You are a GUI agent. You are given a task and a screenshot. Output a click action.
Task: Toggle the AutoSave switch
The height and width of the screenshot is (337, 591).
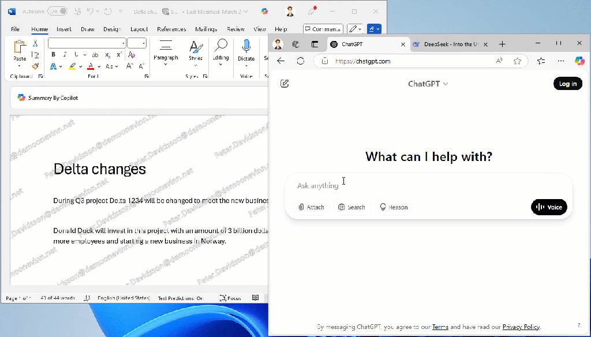(57, 12)
